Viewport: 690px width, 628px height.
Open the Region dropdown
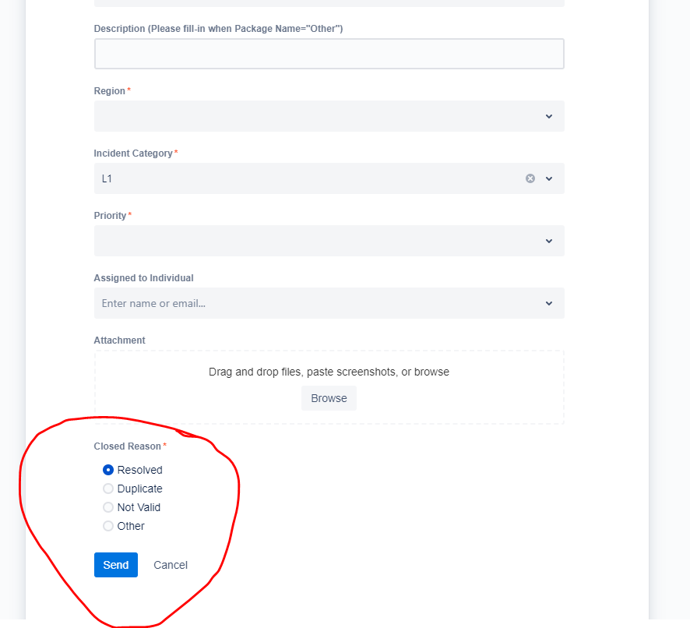(x=329, y=116)
